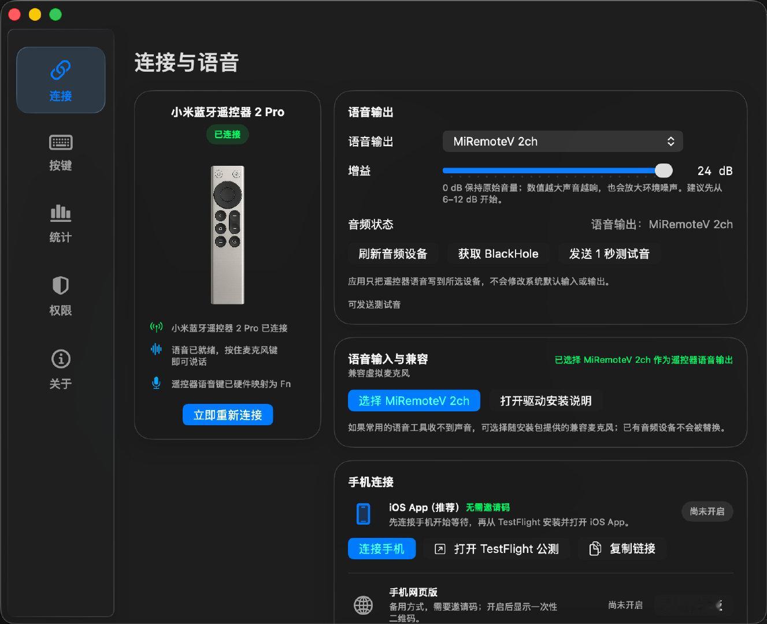Click the 语音已就绪，按住麦克风键即可说话 status text
The height and width of the screenshot is (624, 767).
[225, 356]
